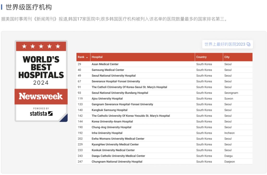The height and width of the screenshot is (175, 267).
Task: Select the Suwon city cell
Action: coord(229,99)
